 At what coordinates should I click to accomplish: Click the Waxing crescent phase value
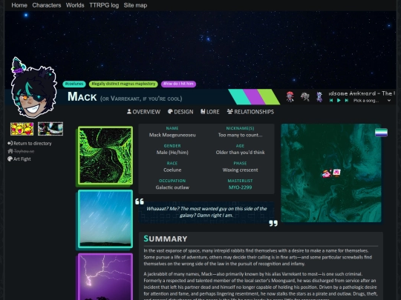(240, 170)
